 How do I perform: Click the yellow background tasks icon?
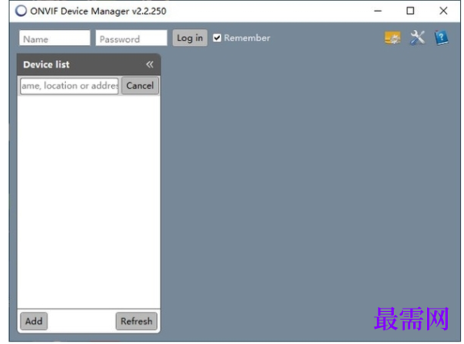392,38
